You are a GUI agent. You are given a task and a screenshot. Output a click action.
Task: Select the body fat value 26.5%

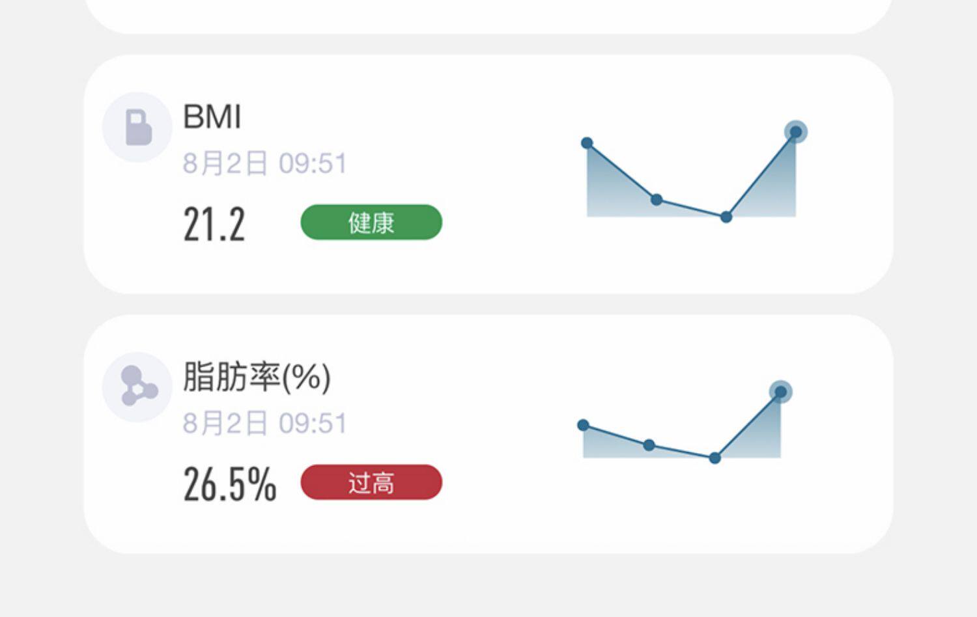point(230,485)
